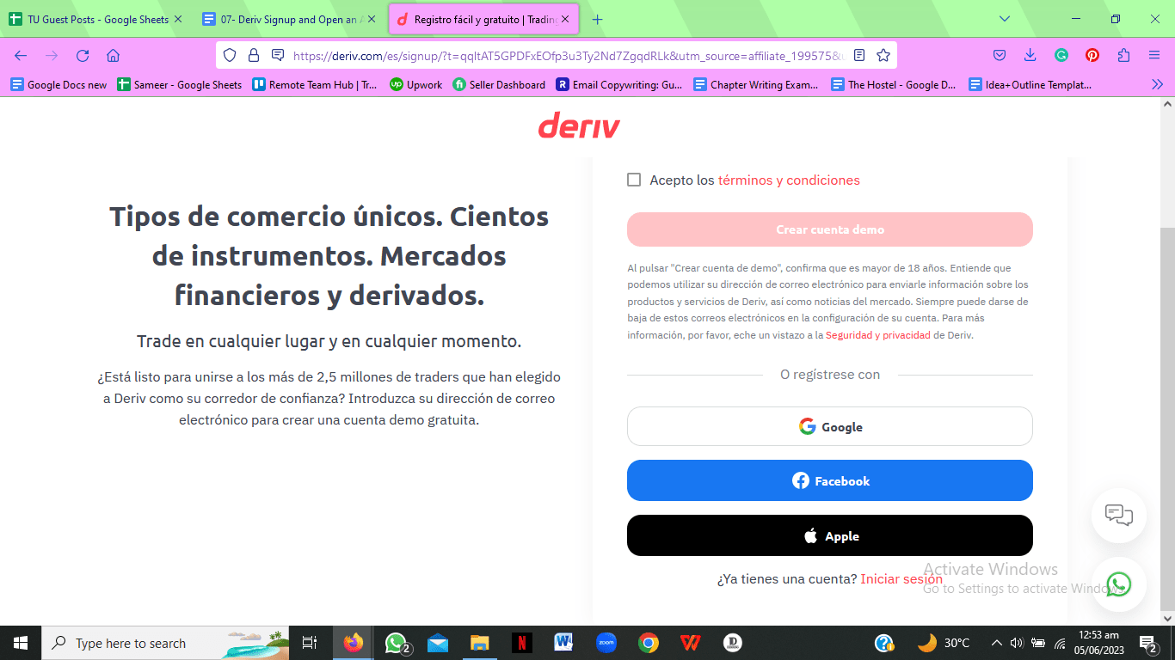Open The Hostel - Google D... bookmark
Viewport: 1175px width, 660px height.
click(894, 84)
